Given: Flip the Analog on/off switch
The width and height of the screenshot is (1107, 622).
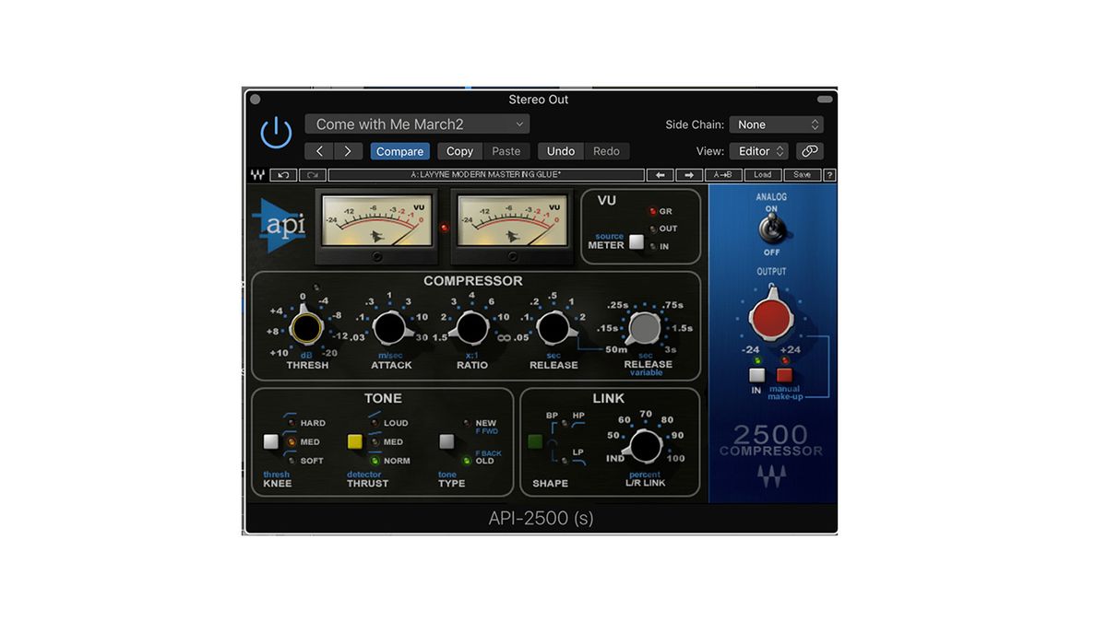Looking at the screenshot, I should (x=771, y=229).
